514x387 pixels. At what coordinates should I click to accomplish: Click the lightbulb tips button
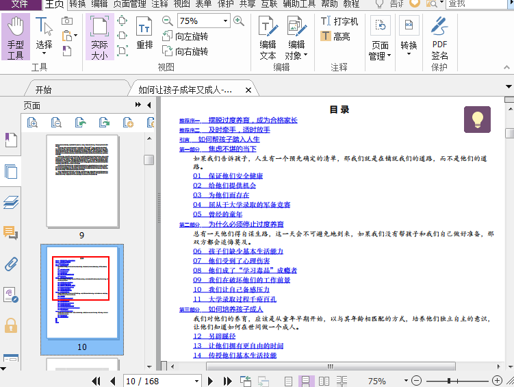pos(477,119)
